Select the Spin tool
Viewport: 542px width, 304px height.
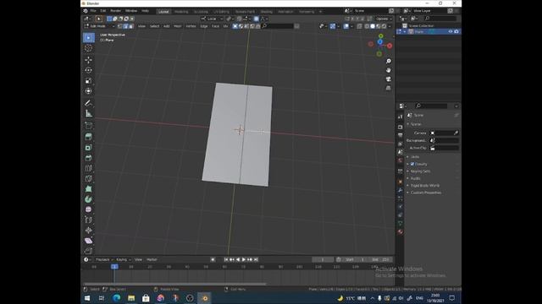pos(88,199)
